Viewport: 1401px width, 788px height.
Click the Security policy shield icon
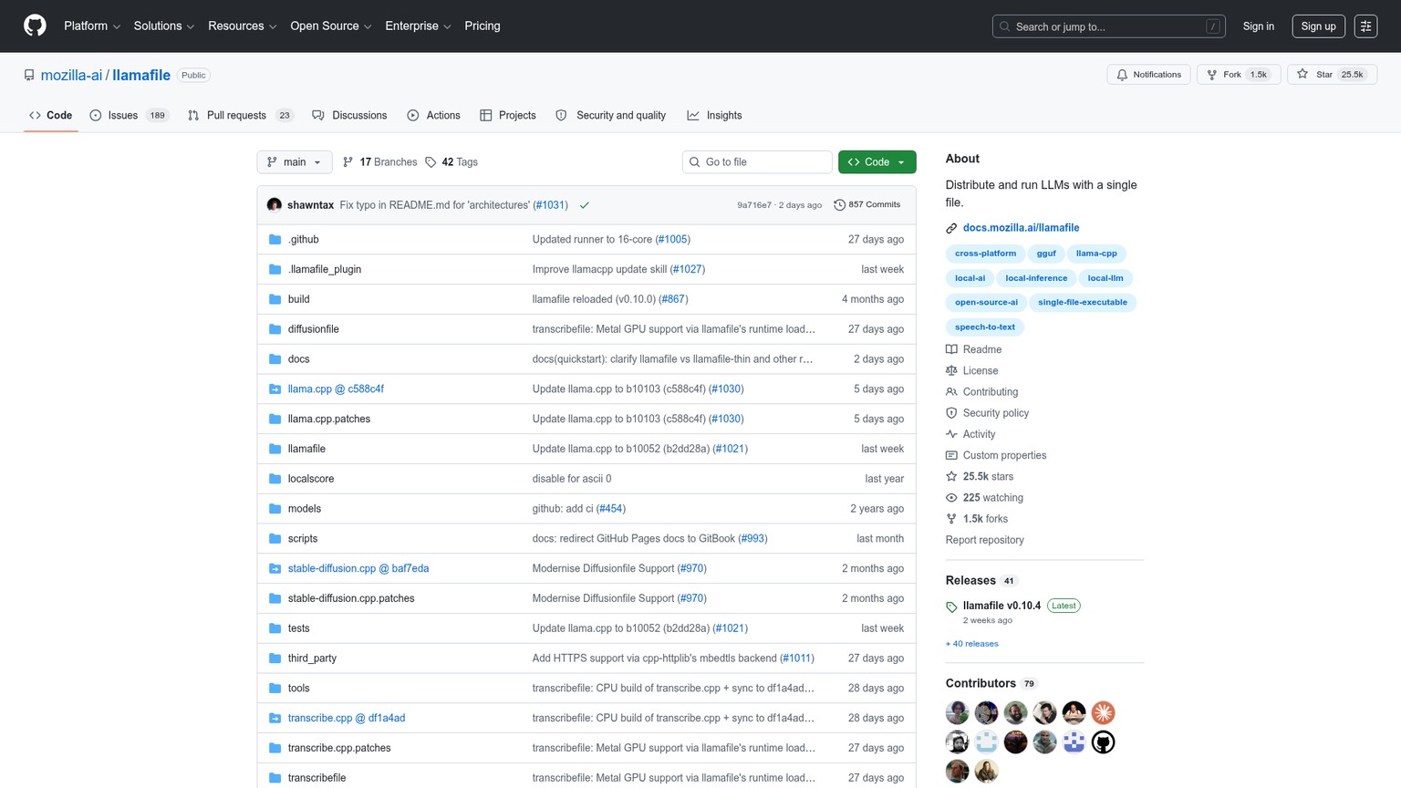(951, 413)
